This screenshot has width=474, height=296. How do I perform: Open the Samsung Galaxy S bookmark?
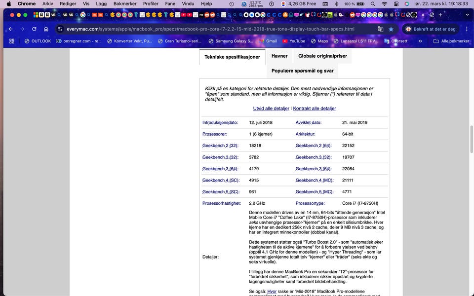(x=231, y=41)
